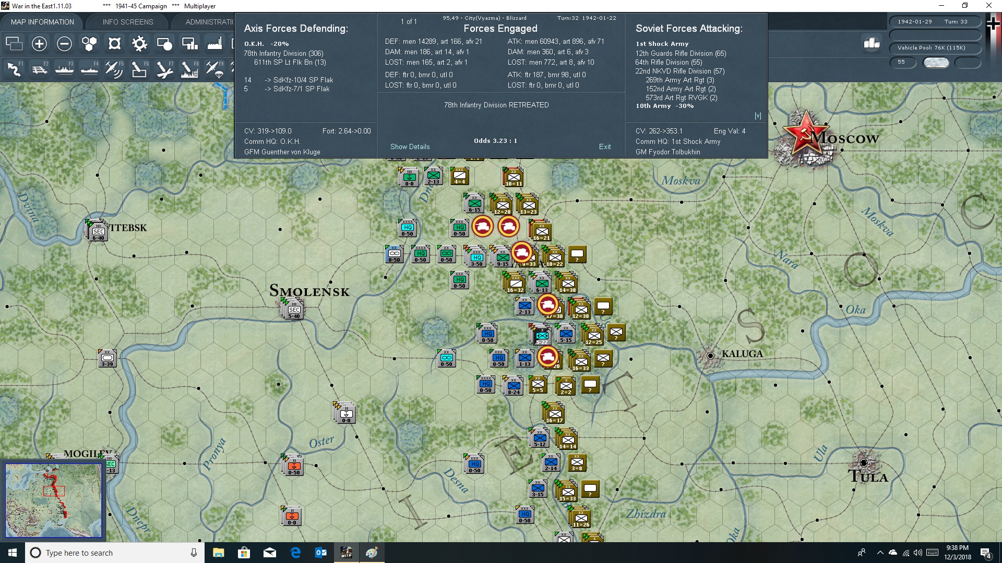Toggle factory locations icon
1002x563 pixels.
pyautogui.click(x=214, y=44)
